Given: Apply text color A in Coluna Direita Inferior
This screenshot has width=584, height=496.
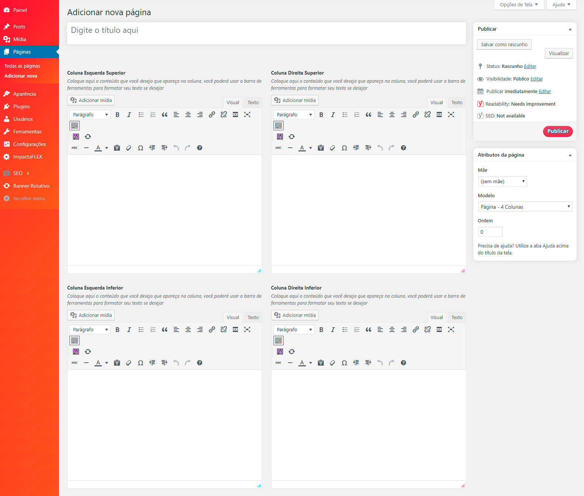Looking at the screenshot, I should [x=302, y=363].
